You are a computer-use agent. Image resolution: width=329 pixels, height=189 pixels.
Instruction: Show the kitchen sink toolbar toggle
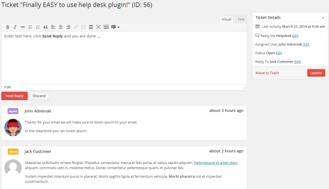106,27
